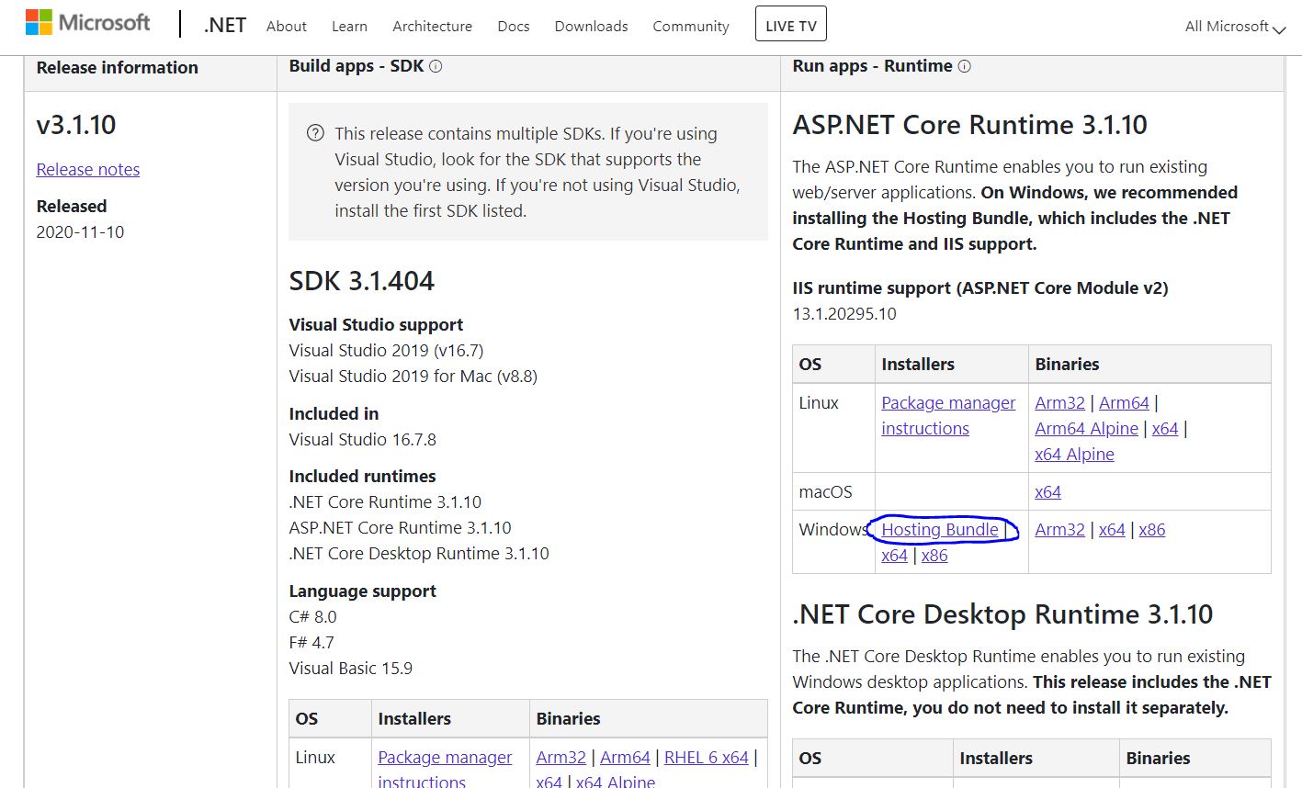
Task: Download ASP.NET Core Runtime Windows x64 binary
Action: click(1112, 530)
